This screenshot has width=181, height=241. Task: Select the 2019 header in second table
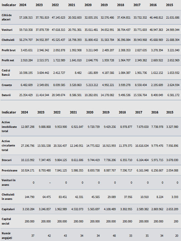coord(106,112)
